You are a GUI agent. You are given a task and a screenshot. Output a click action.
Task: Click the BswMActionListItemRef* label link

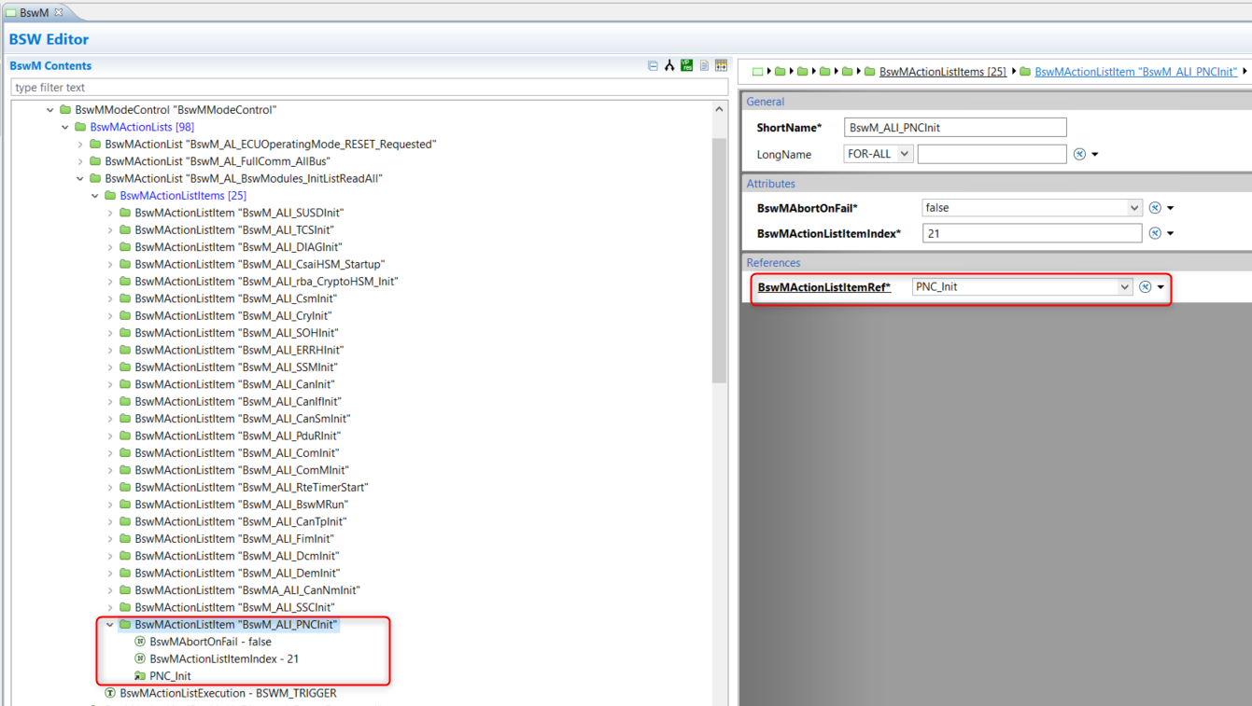[x=824, y=287]
